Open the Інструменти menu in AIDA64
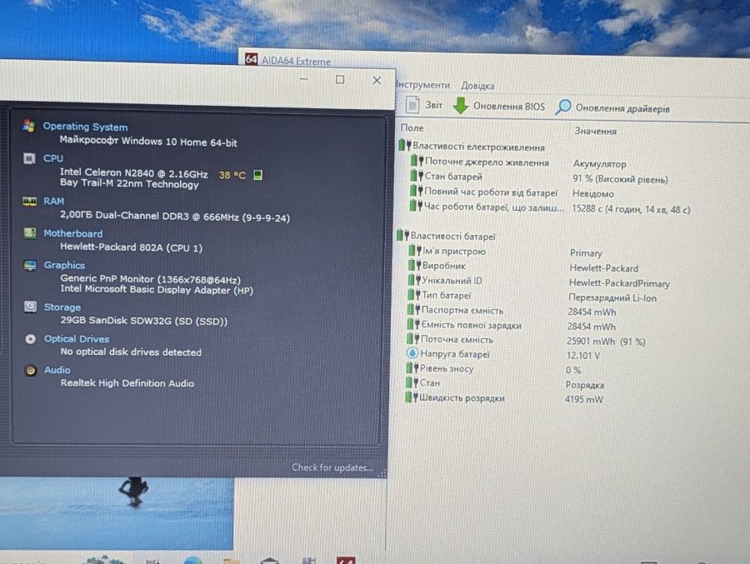This screenshot has width=750, height=564. 422,85
